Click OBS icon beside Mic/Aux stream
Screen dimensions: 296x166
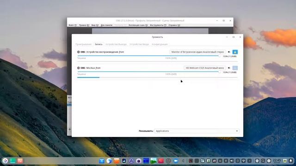click(79, 68)
